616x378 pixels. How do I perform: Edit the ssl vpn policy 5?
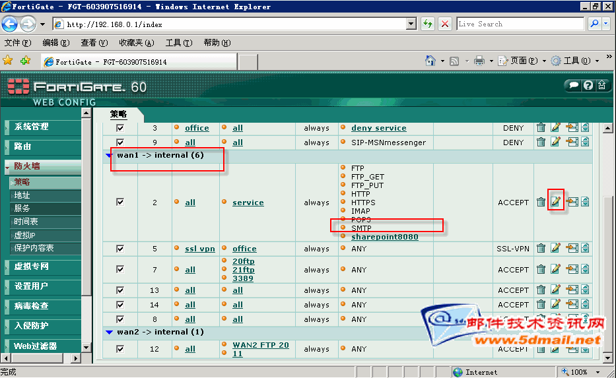[x=555, y=248]
